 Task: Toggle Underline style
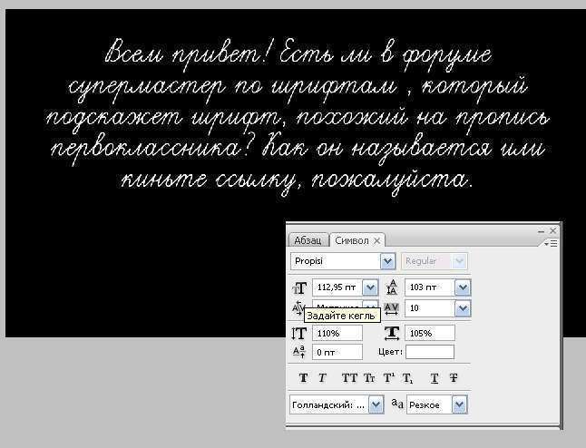click(x=435, y=378)
